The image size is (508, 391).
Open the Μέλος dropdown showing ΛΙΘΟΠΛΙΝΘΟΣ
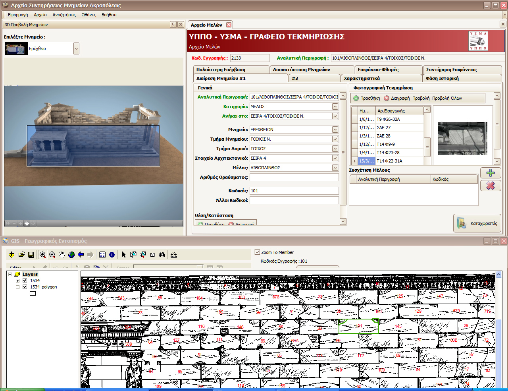tap(335, 168)
